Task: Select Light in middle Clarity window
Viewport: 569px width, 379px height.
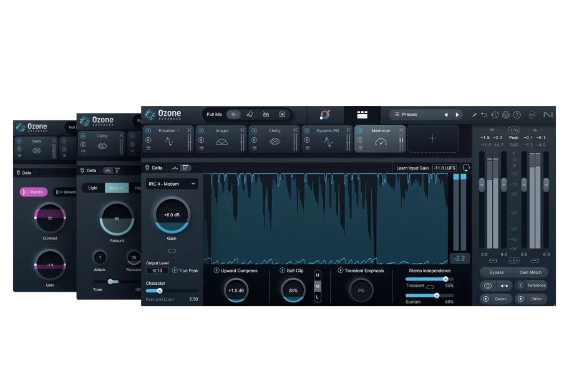Action: [93, 188]
